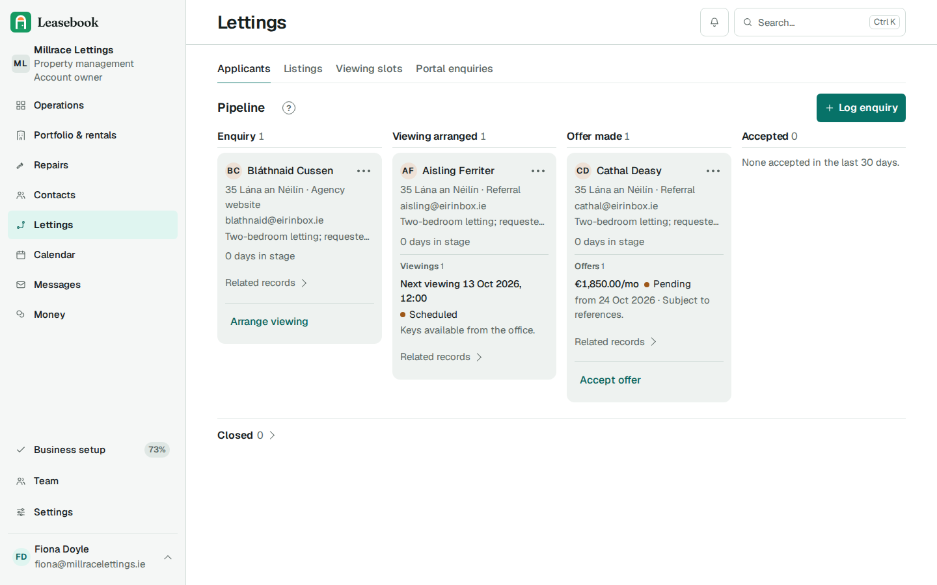This screenshot has width=937, height=585.
Task: Expand Related records on Aisling Ferriter's card
Action: [x=441, y=357]
